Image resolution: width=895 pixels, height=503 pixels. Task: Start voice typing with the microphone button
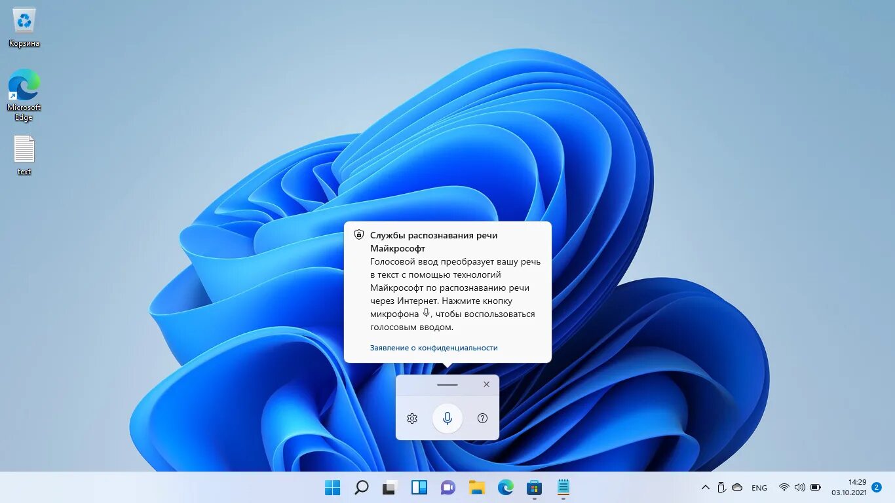click(x=447, y=418)
